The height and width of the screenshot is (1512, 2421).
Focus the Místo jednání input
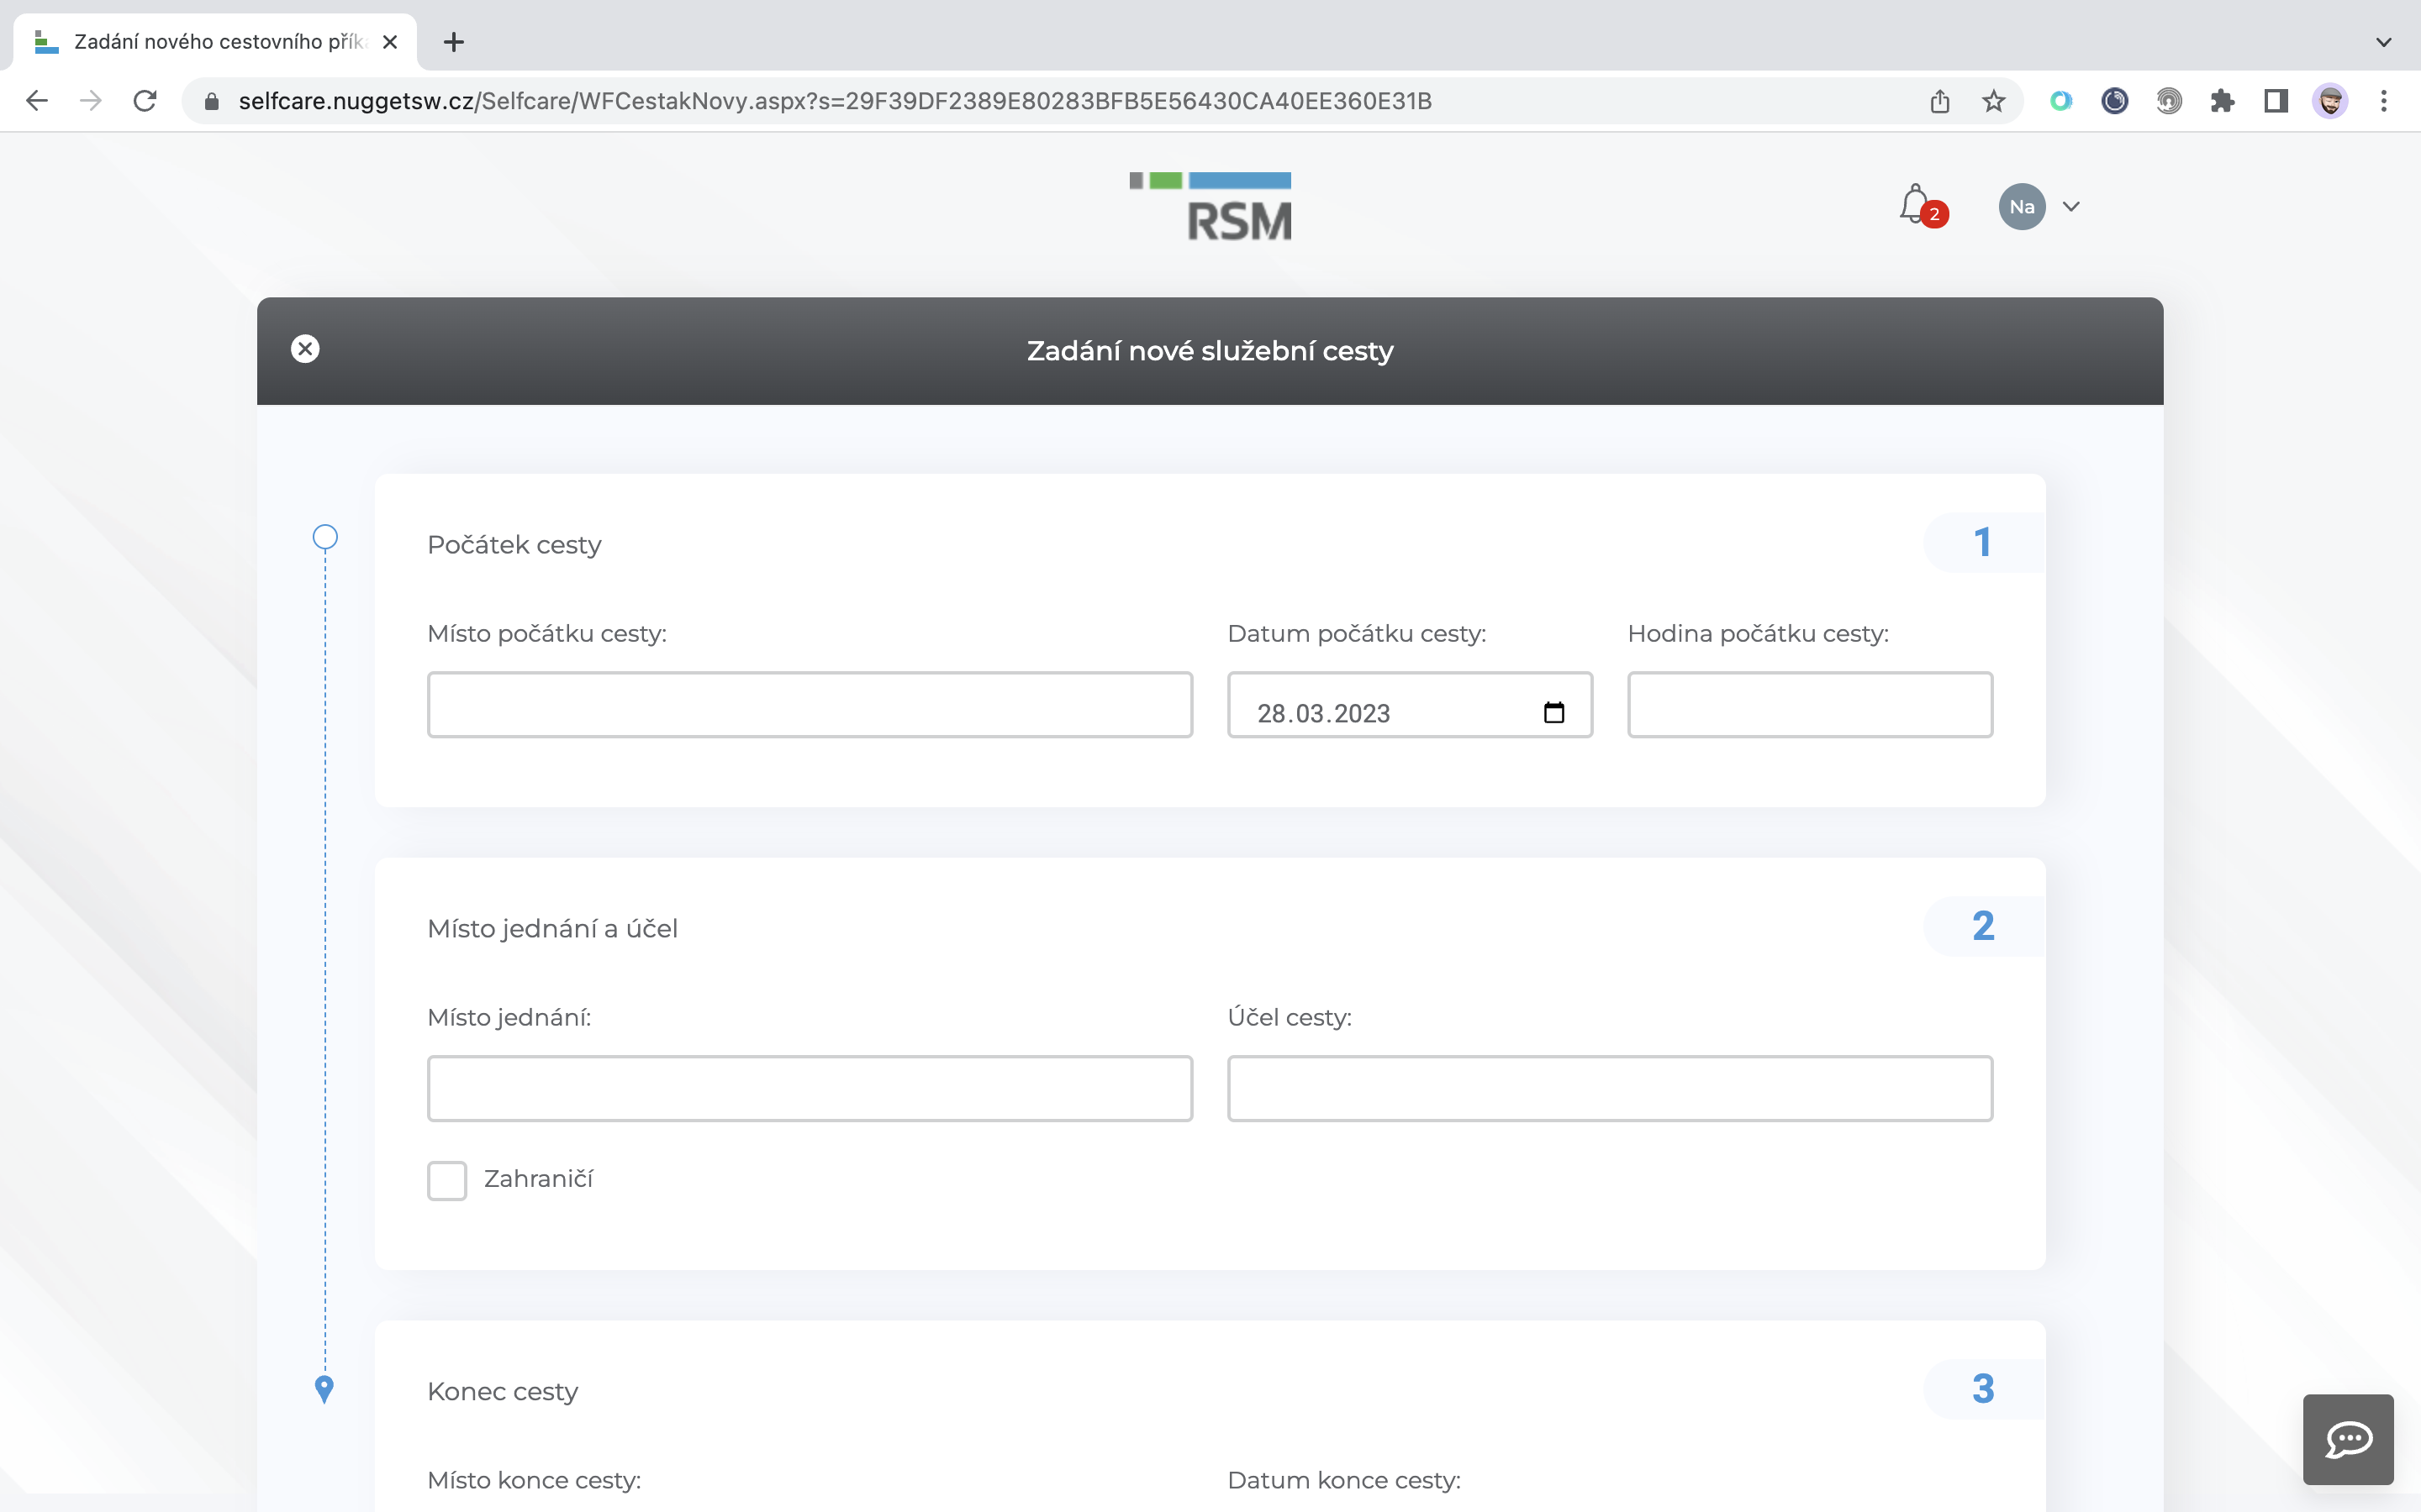click(810, 1088)
